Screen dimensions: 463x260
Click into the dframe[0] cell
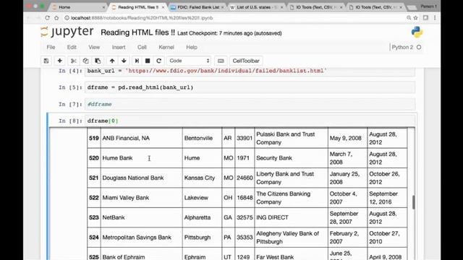coord(250,121)
